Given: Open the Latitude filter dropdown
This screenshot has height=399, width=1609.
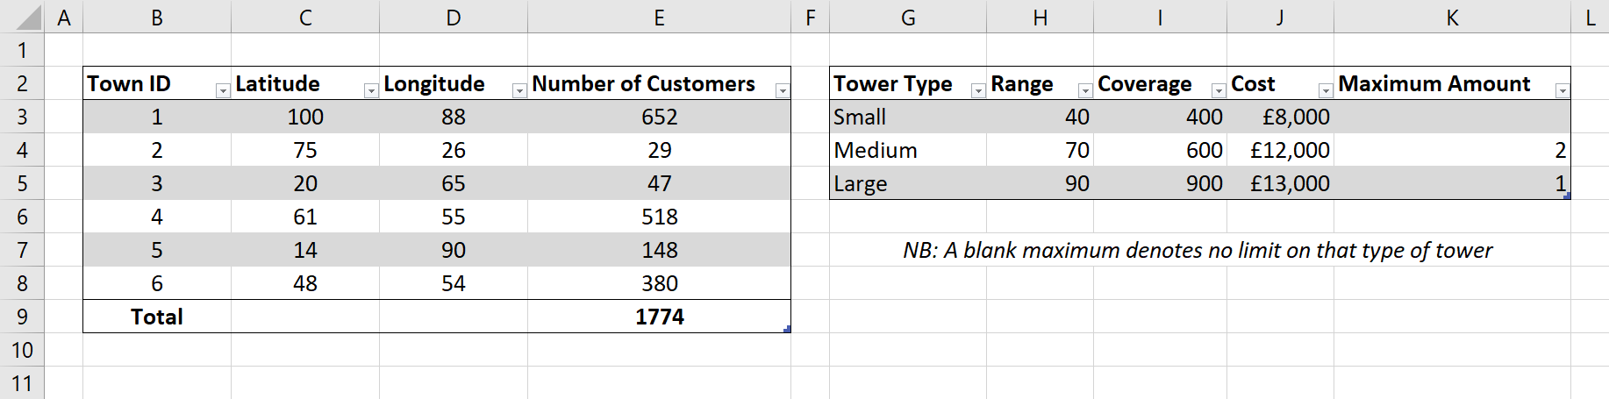Looking at the screenshot, I should click(371, 90).
